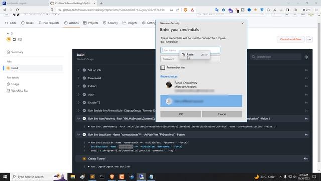Open Brave browser from taskbar
The image size is (321, 181).
[112, 177]
